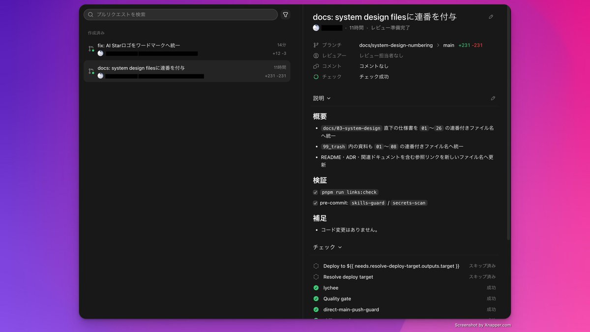The width and height of the screenshot is (590, 332).
Task: Focus the プルリクエストを検索 search field
Action: (180, 15)
